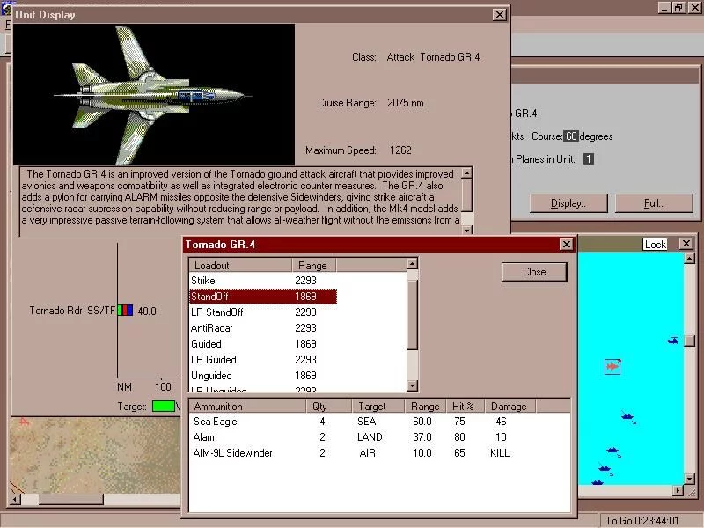Click the Close button in Tornado GR.4 dialog
This screenshot has height=528, width=704.
click(x=534, y=272)
